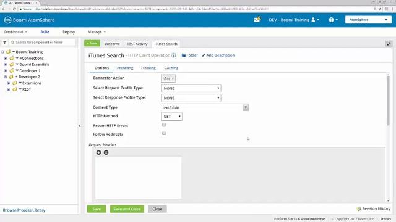The image size is (396, 222).
Task: Click the Add Description link
Action: coord(218,55)
